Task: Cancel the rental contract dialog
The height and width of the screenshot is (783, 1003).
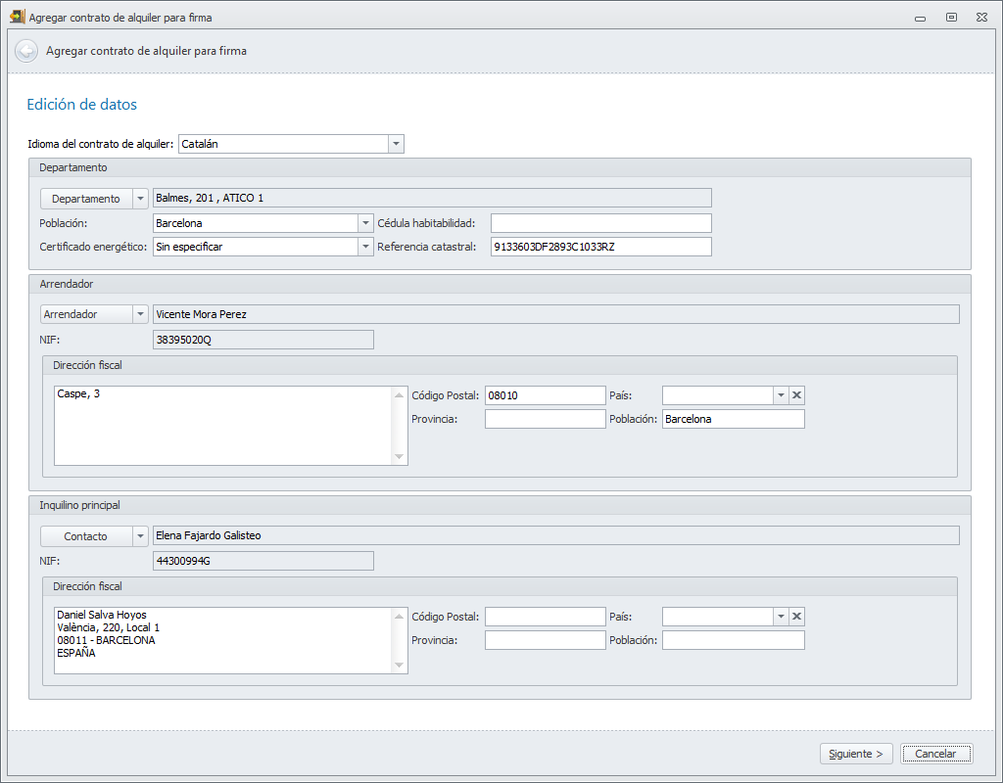Action: (x=935, y=754)
